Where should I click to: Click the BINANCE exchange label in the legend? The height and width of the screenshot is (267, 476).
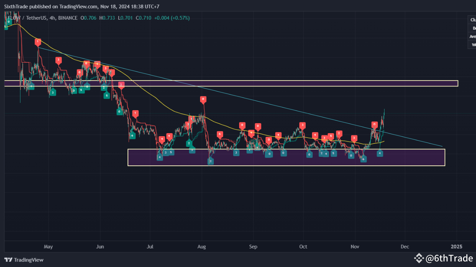click(x=68, y=18)
